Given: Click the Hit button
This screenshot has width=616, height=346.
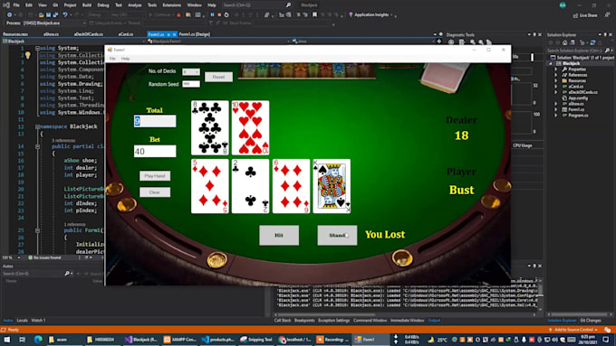Looking at the screenshot, I should [279, 235].
